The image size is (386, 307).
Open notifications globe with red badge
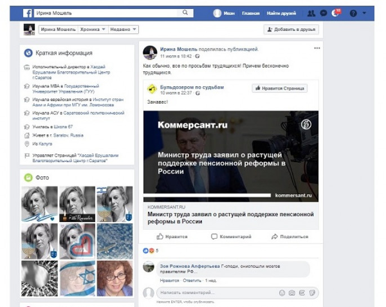(336, 13)
